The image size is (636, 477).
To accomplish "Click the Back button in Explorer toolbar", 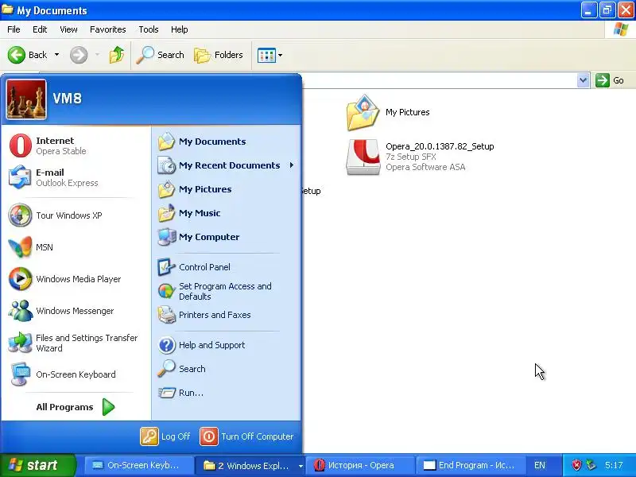I will click(x=28, y=55).
